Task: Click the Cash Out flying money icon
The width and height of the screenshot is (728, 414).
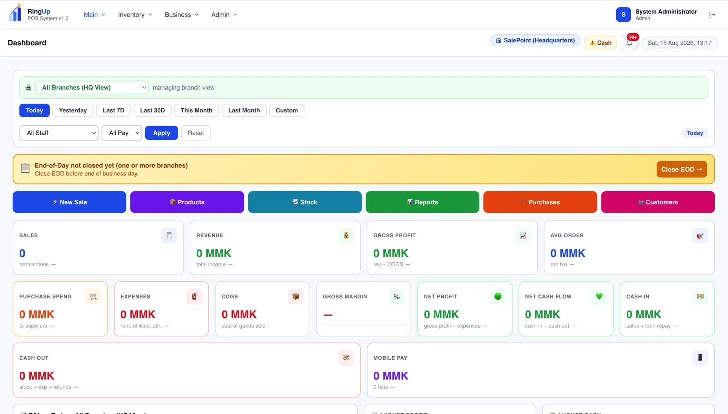Action: click(346, 358)
